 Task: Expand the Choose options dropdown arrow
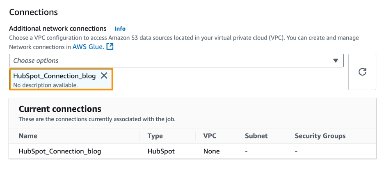click(336, 60)
